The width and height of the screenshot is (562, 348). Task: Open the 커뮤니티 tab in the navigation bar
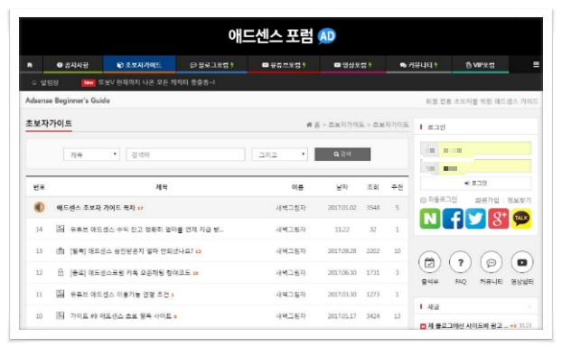(x=419, y=65)
